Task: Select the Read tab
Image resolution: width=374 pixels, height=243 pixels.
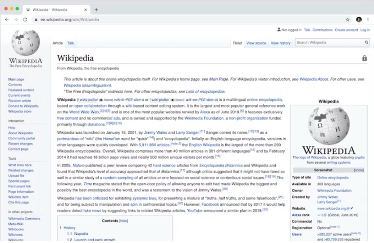Action: click(x=237, y=43)
